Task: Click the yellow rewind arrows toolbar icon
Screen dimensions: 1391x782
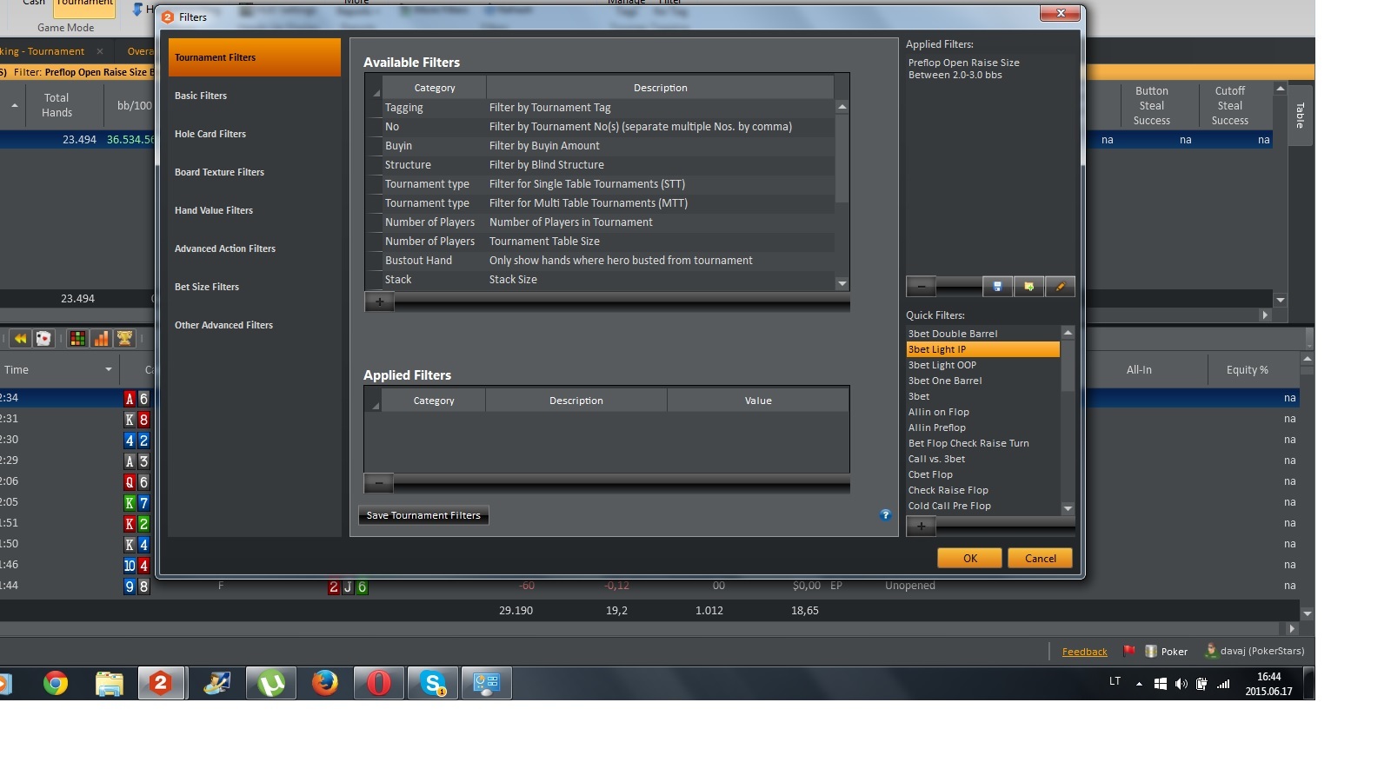Action: 20,339
